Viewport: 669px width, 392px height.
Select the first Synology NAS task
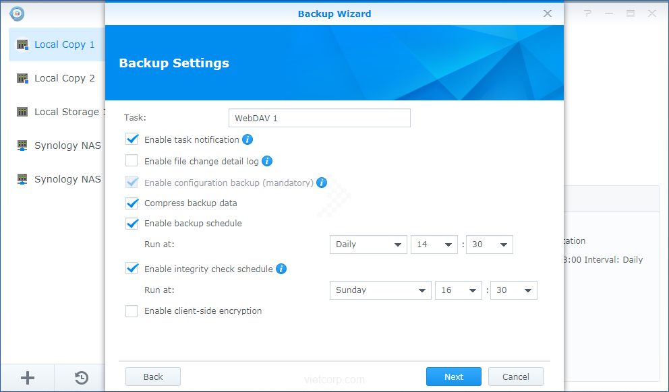(x=67, y=145)
